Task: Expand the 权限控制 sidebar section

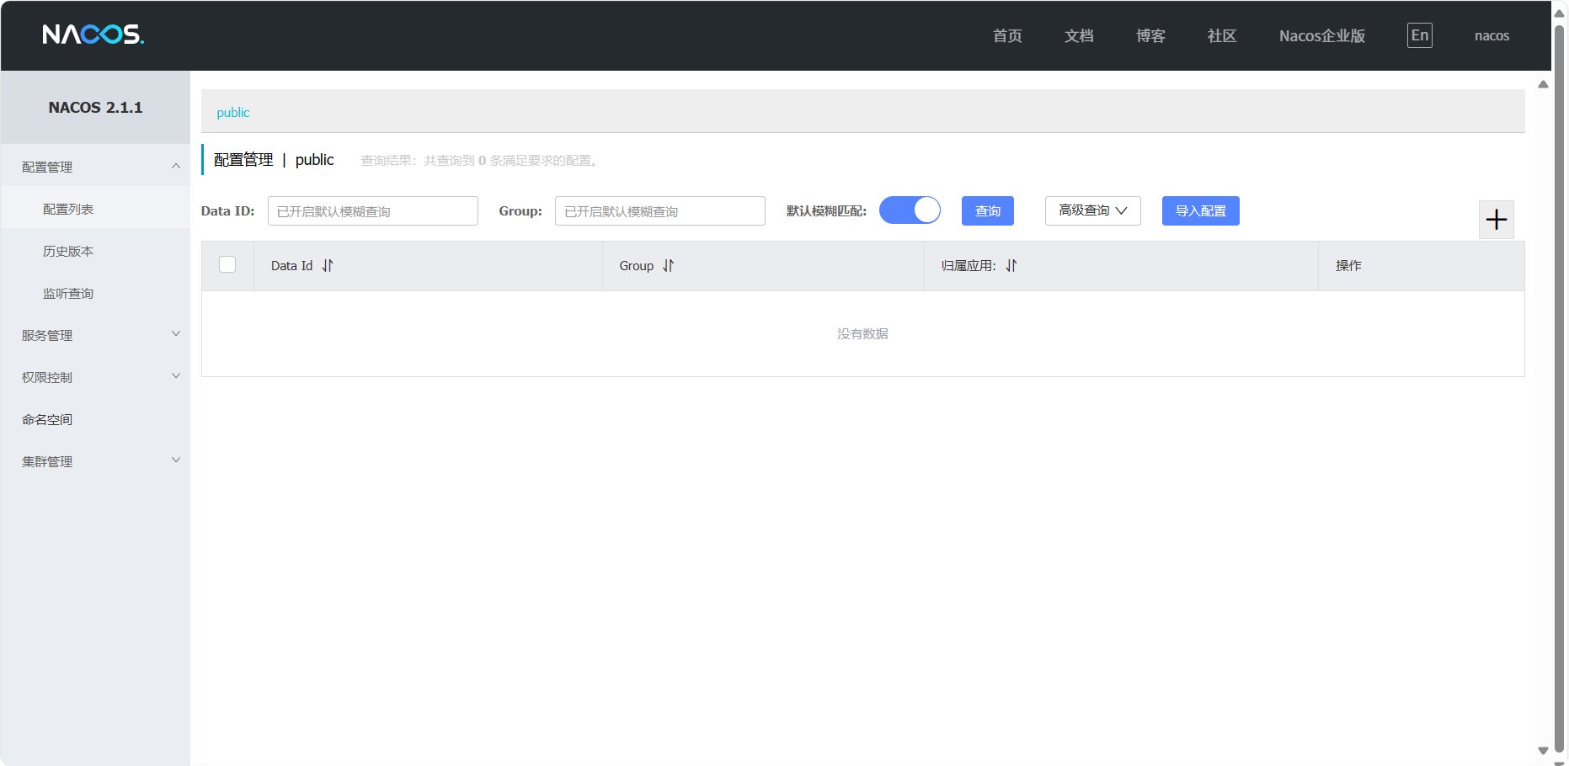Action: pyautogui.click(x=95, y=377)
